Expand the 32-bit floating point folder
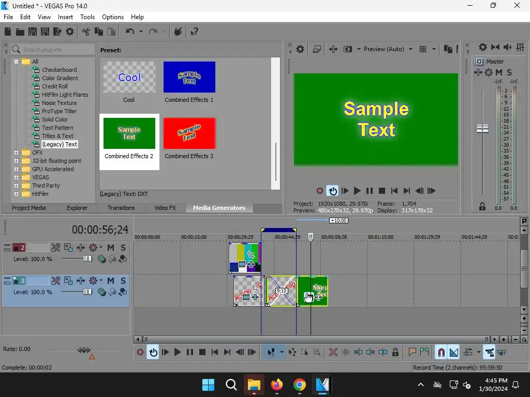The height and width of the screenshot is (397, 530). 16,161
